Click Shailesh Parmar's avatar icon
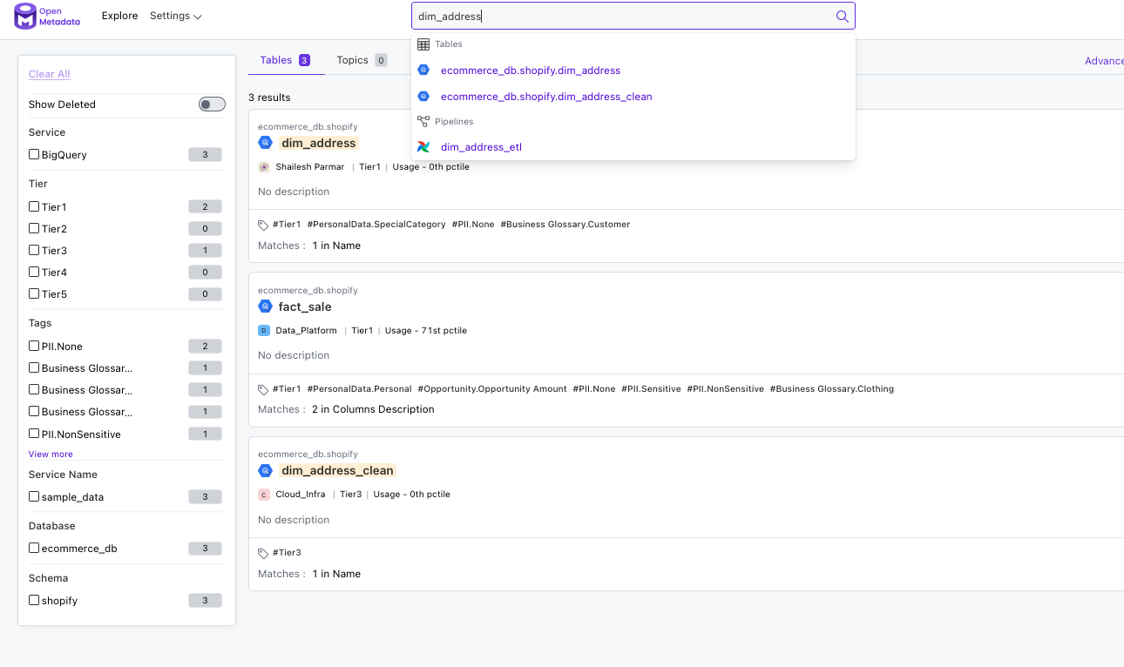Screen dimensions: 1124x667 click(x=263, y=166)
